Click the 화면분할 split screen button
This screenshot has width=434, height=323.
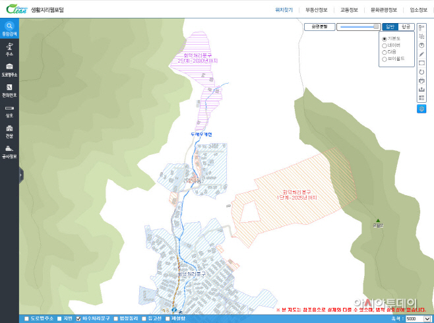coord(320,27)
